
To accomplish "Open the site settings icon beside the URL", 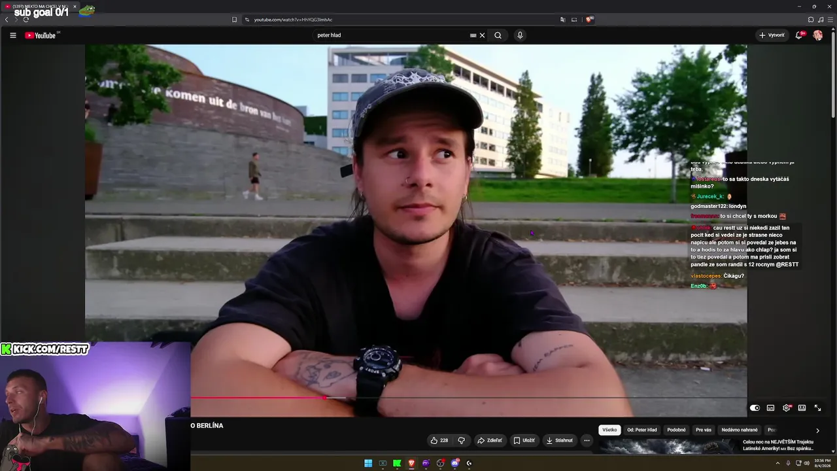I will 247,20.
